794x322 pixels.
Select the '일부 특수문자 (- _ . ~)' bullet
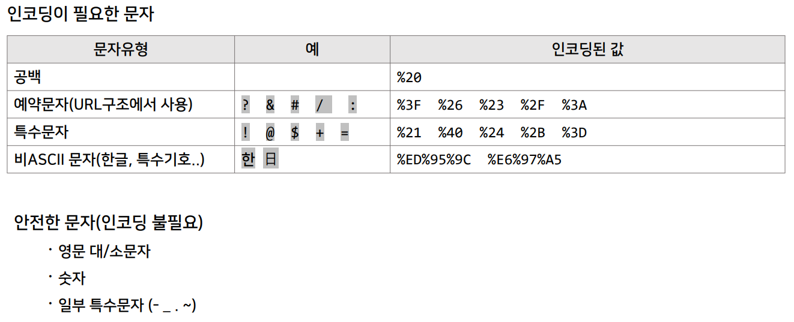(x=127, y=306)
